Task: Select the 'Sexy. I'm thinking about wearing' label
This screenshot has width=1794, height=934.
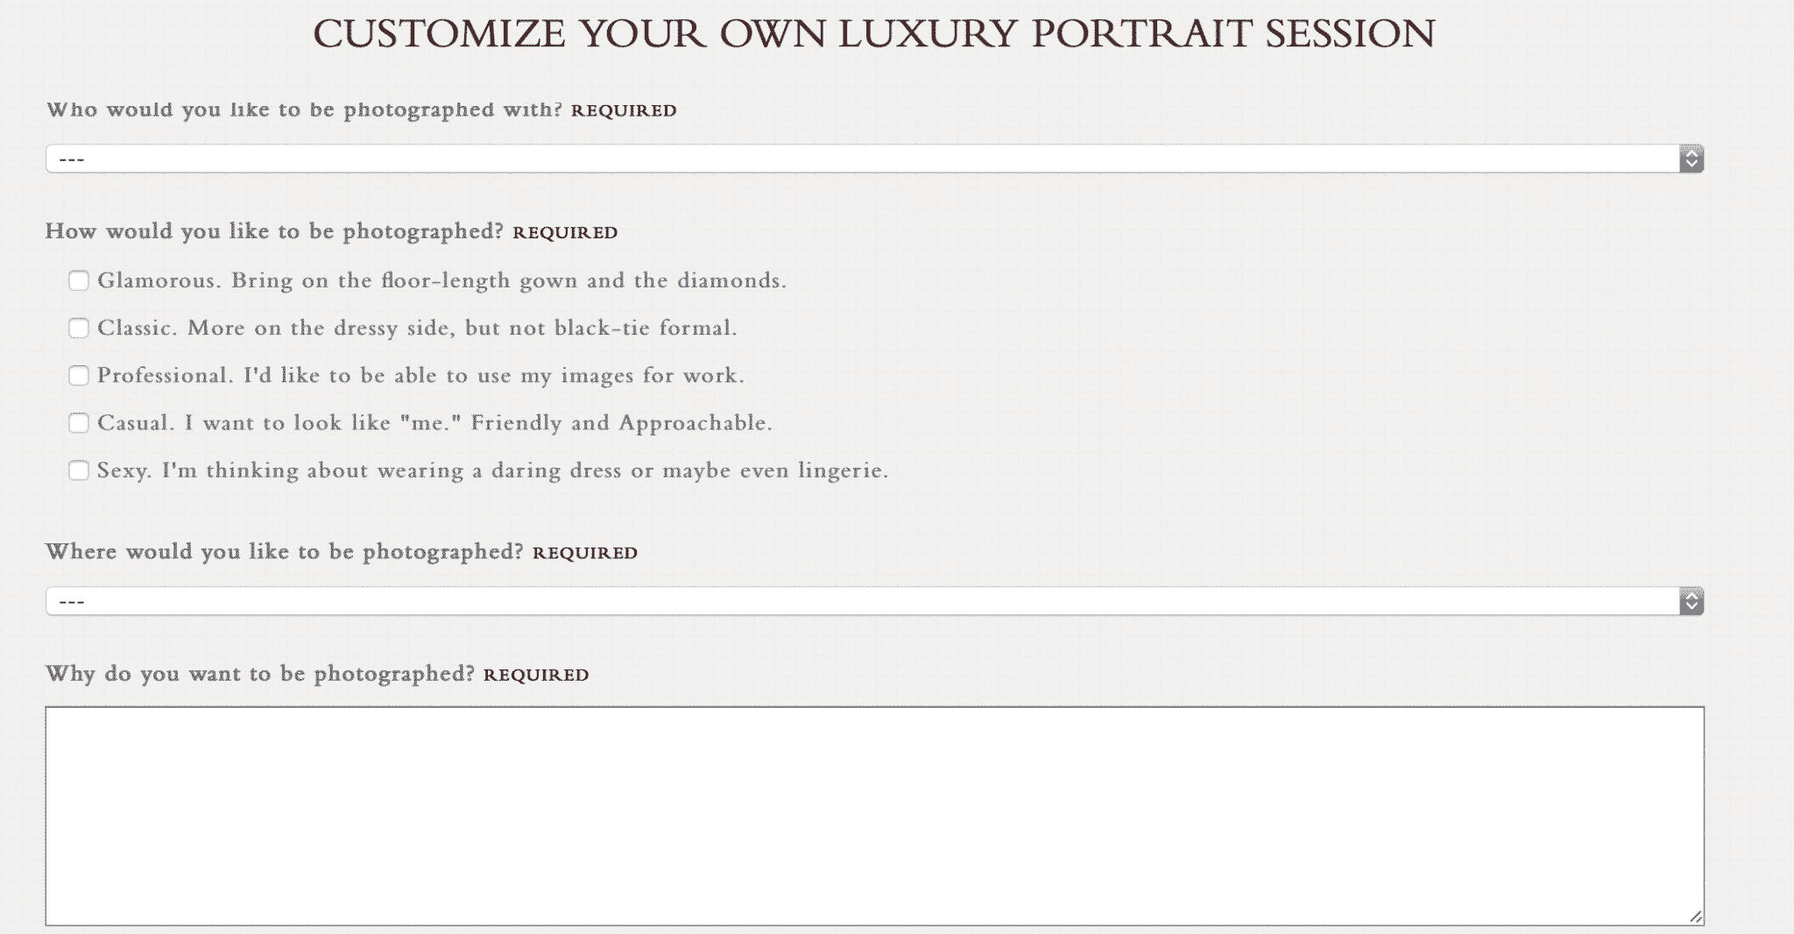Action: tap(492, 471)
